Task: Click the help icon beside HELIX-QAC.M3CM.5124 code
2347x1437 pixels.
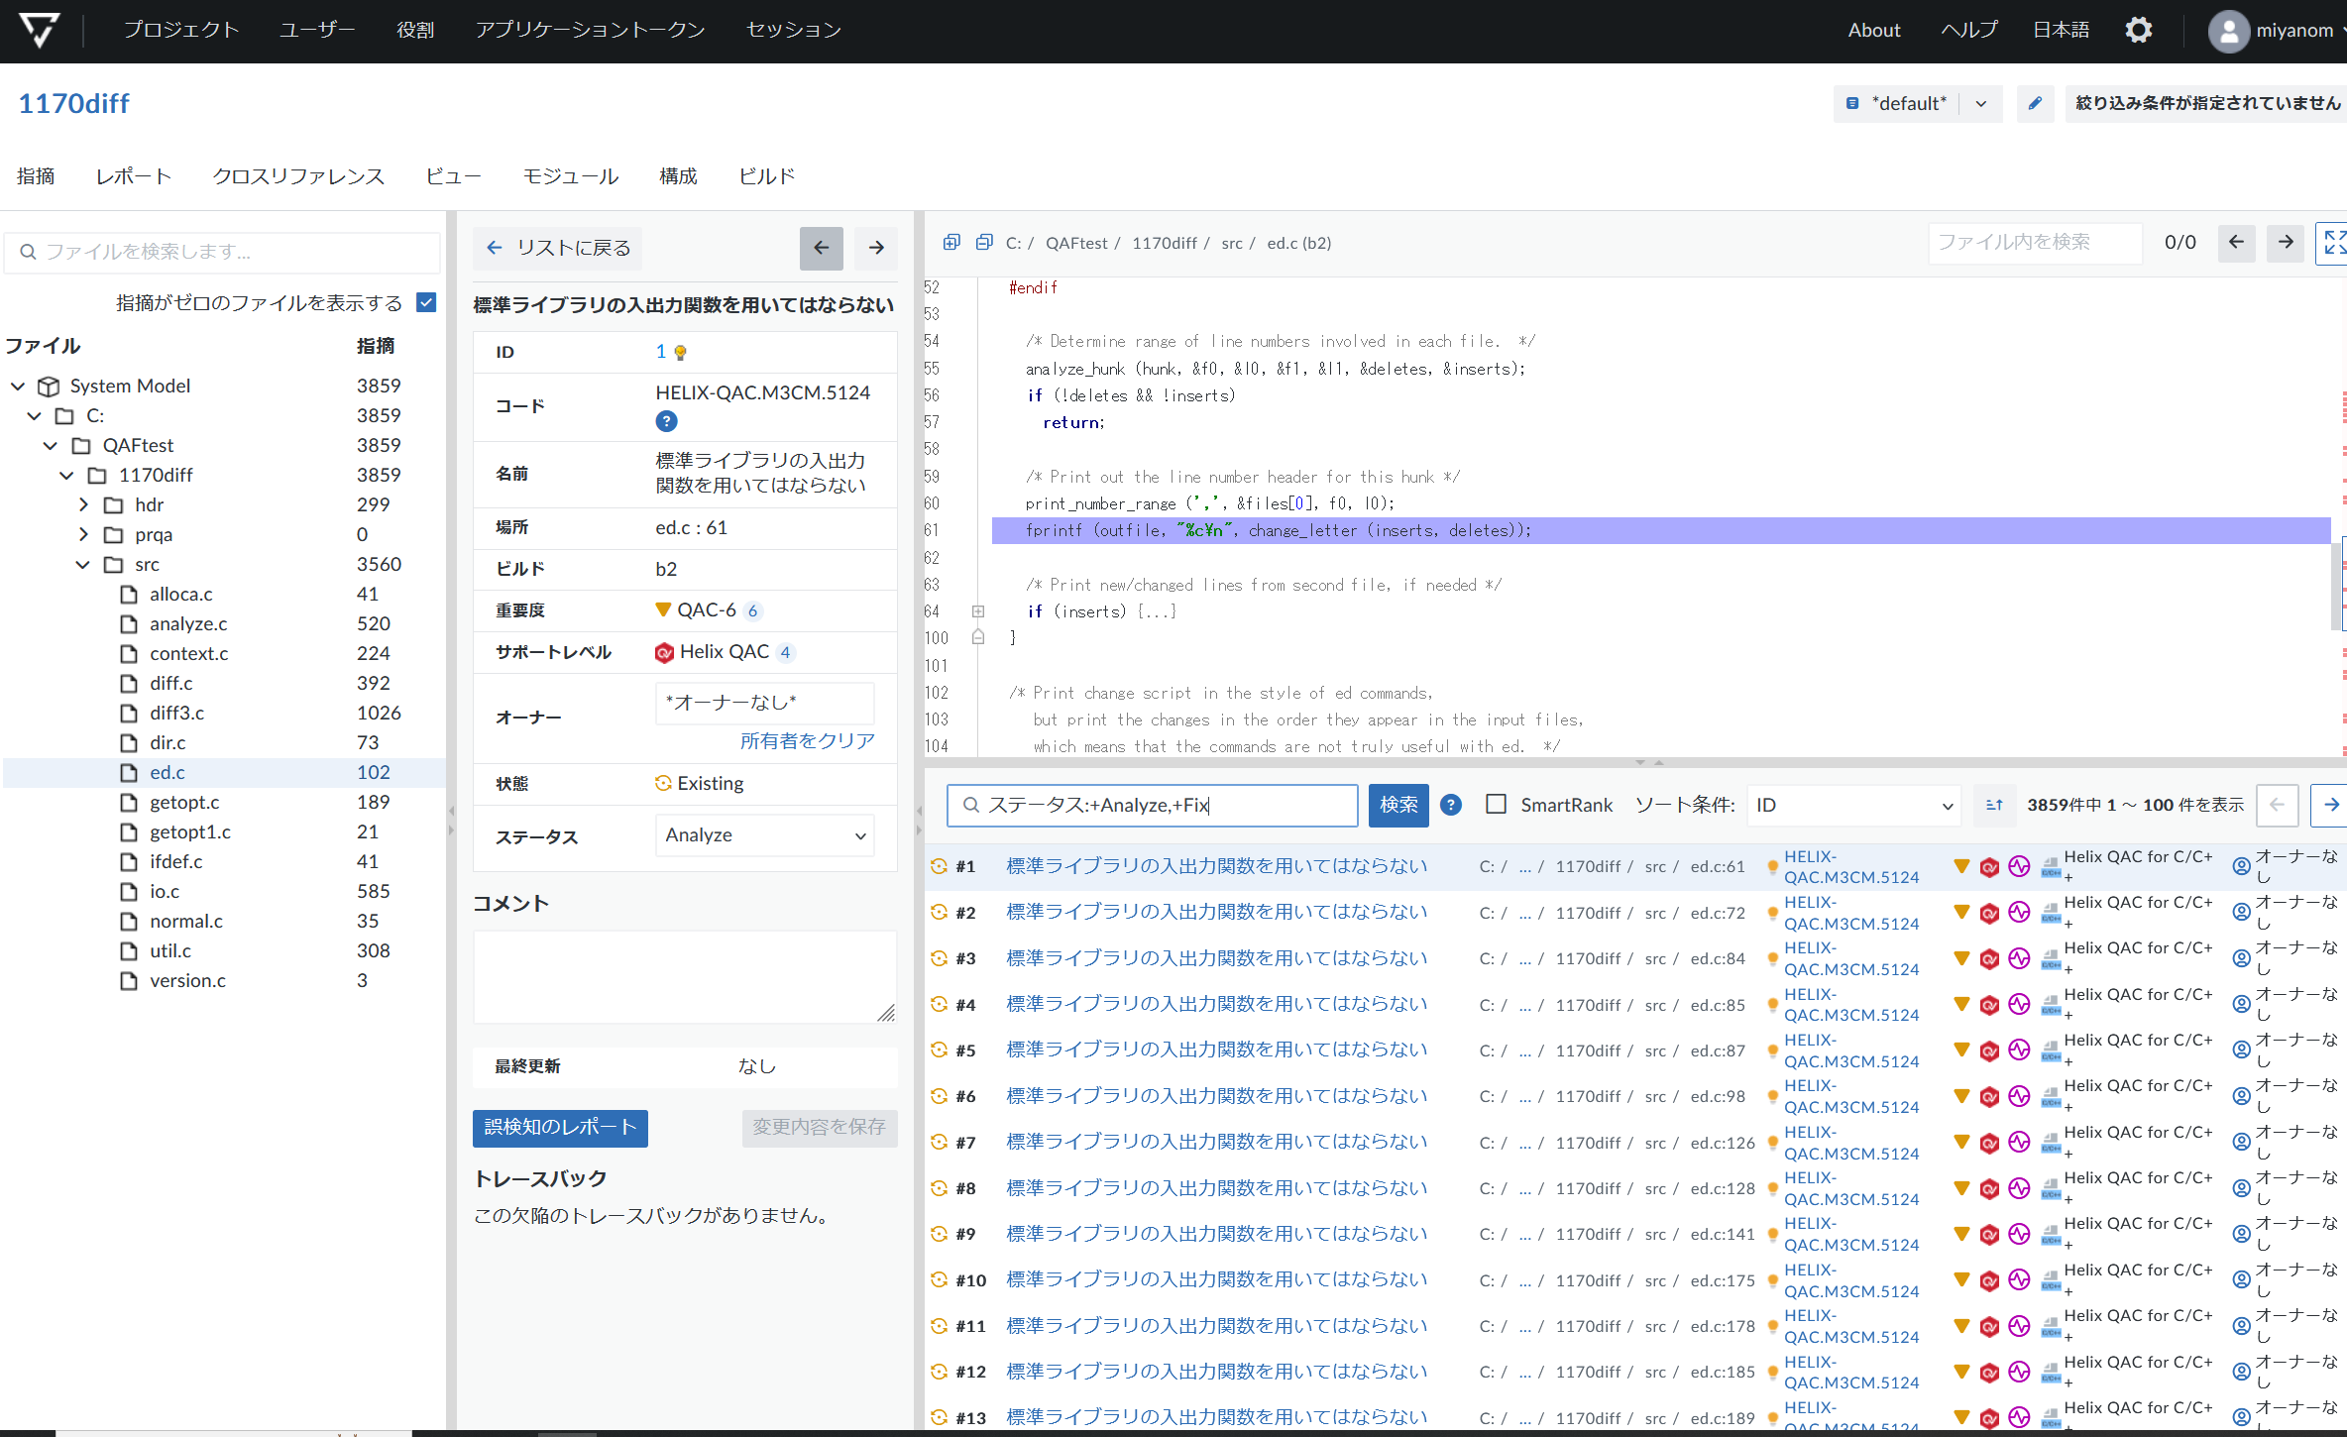Action: point(666,421)
